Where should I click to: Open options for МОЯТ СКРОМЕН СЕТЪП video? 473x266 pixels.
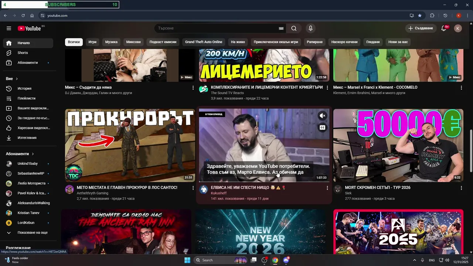[461, 188]
